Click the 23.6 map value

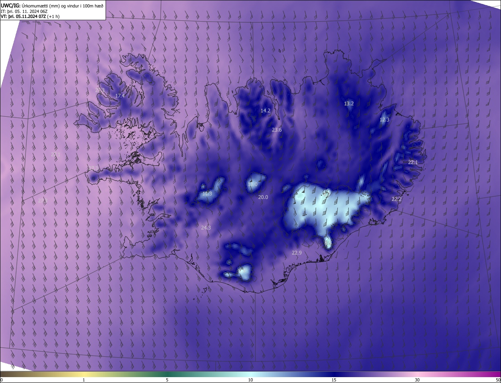click(277, 130)
